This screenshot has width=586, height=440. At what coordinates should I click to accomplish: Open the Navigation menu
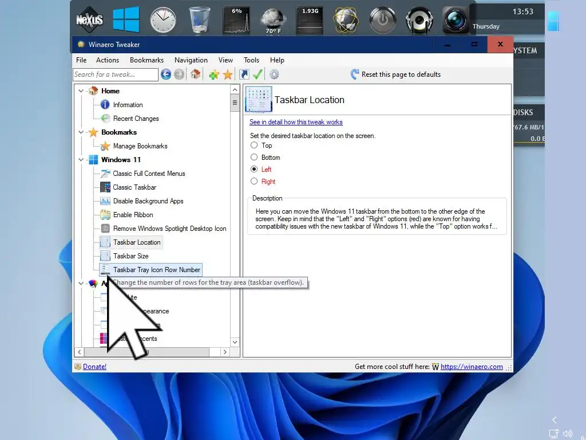[x=191, y=60]
